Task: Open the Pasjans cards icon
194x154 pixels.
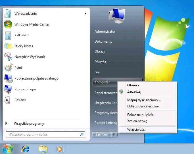Action: (7, 100)
